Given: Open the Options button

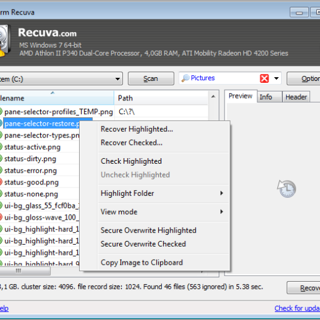Looking at the screenshot, I should coord(304,78).
